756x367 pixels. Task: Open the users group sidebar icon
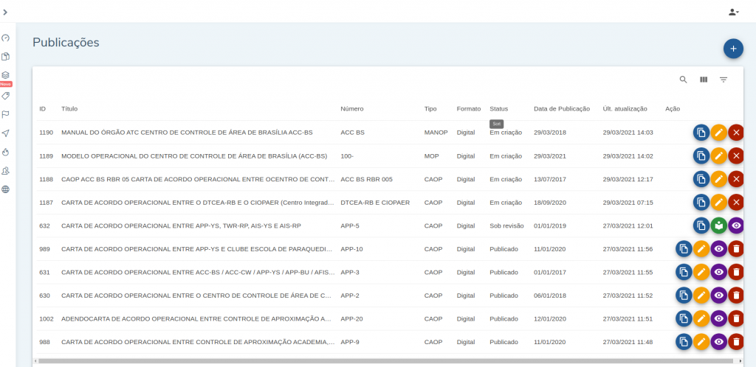(x=5, y=171)
